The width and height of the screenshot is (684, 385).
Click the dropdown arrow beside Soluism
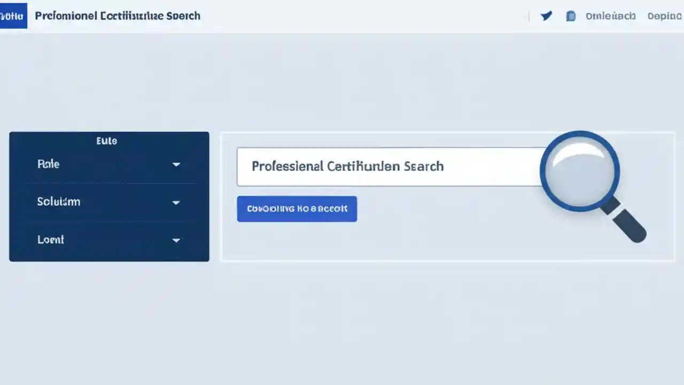[176, 203]
